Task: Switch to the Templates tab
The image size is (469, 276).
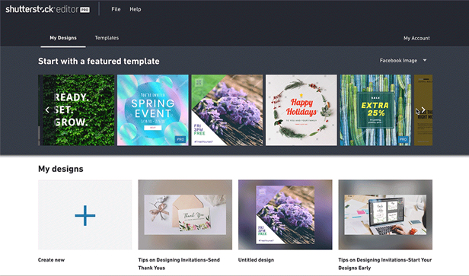Action: click(x=107, y=38)
